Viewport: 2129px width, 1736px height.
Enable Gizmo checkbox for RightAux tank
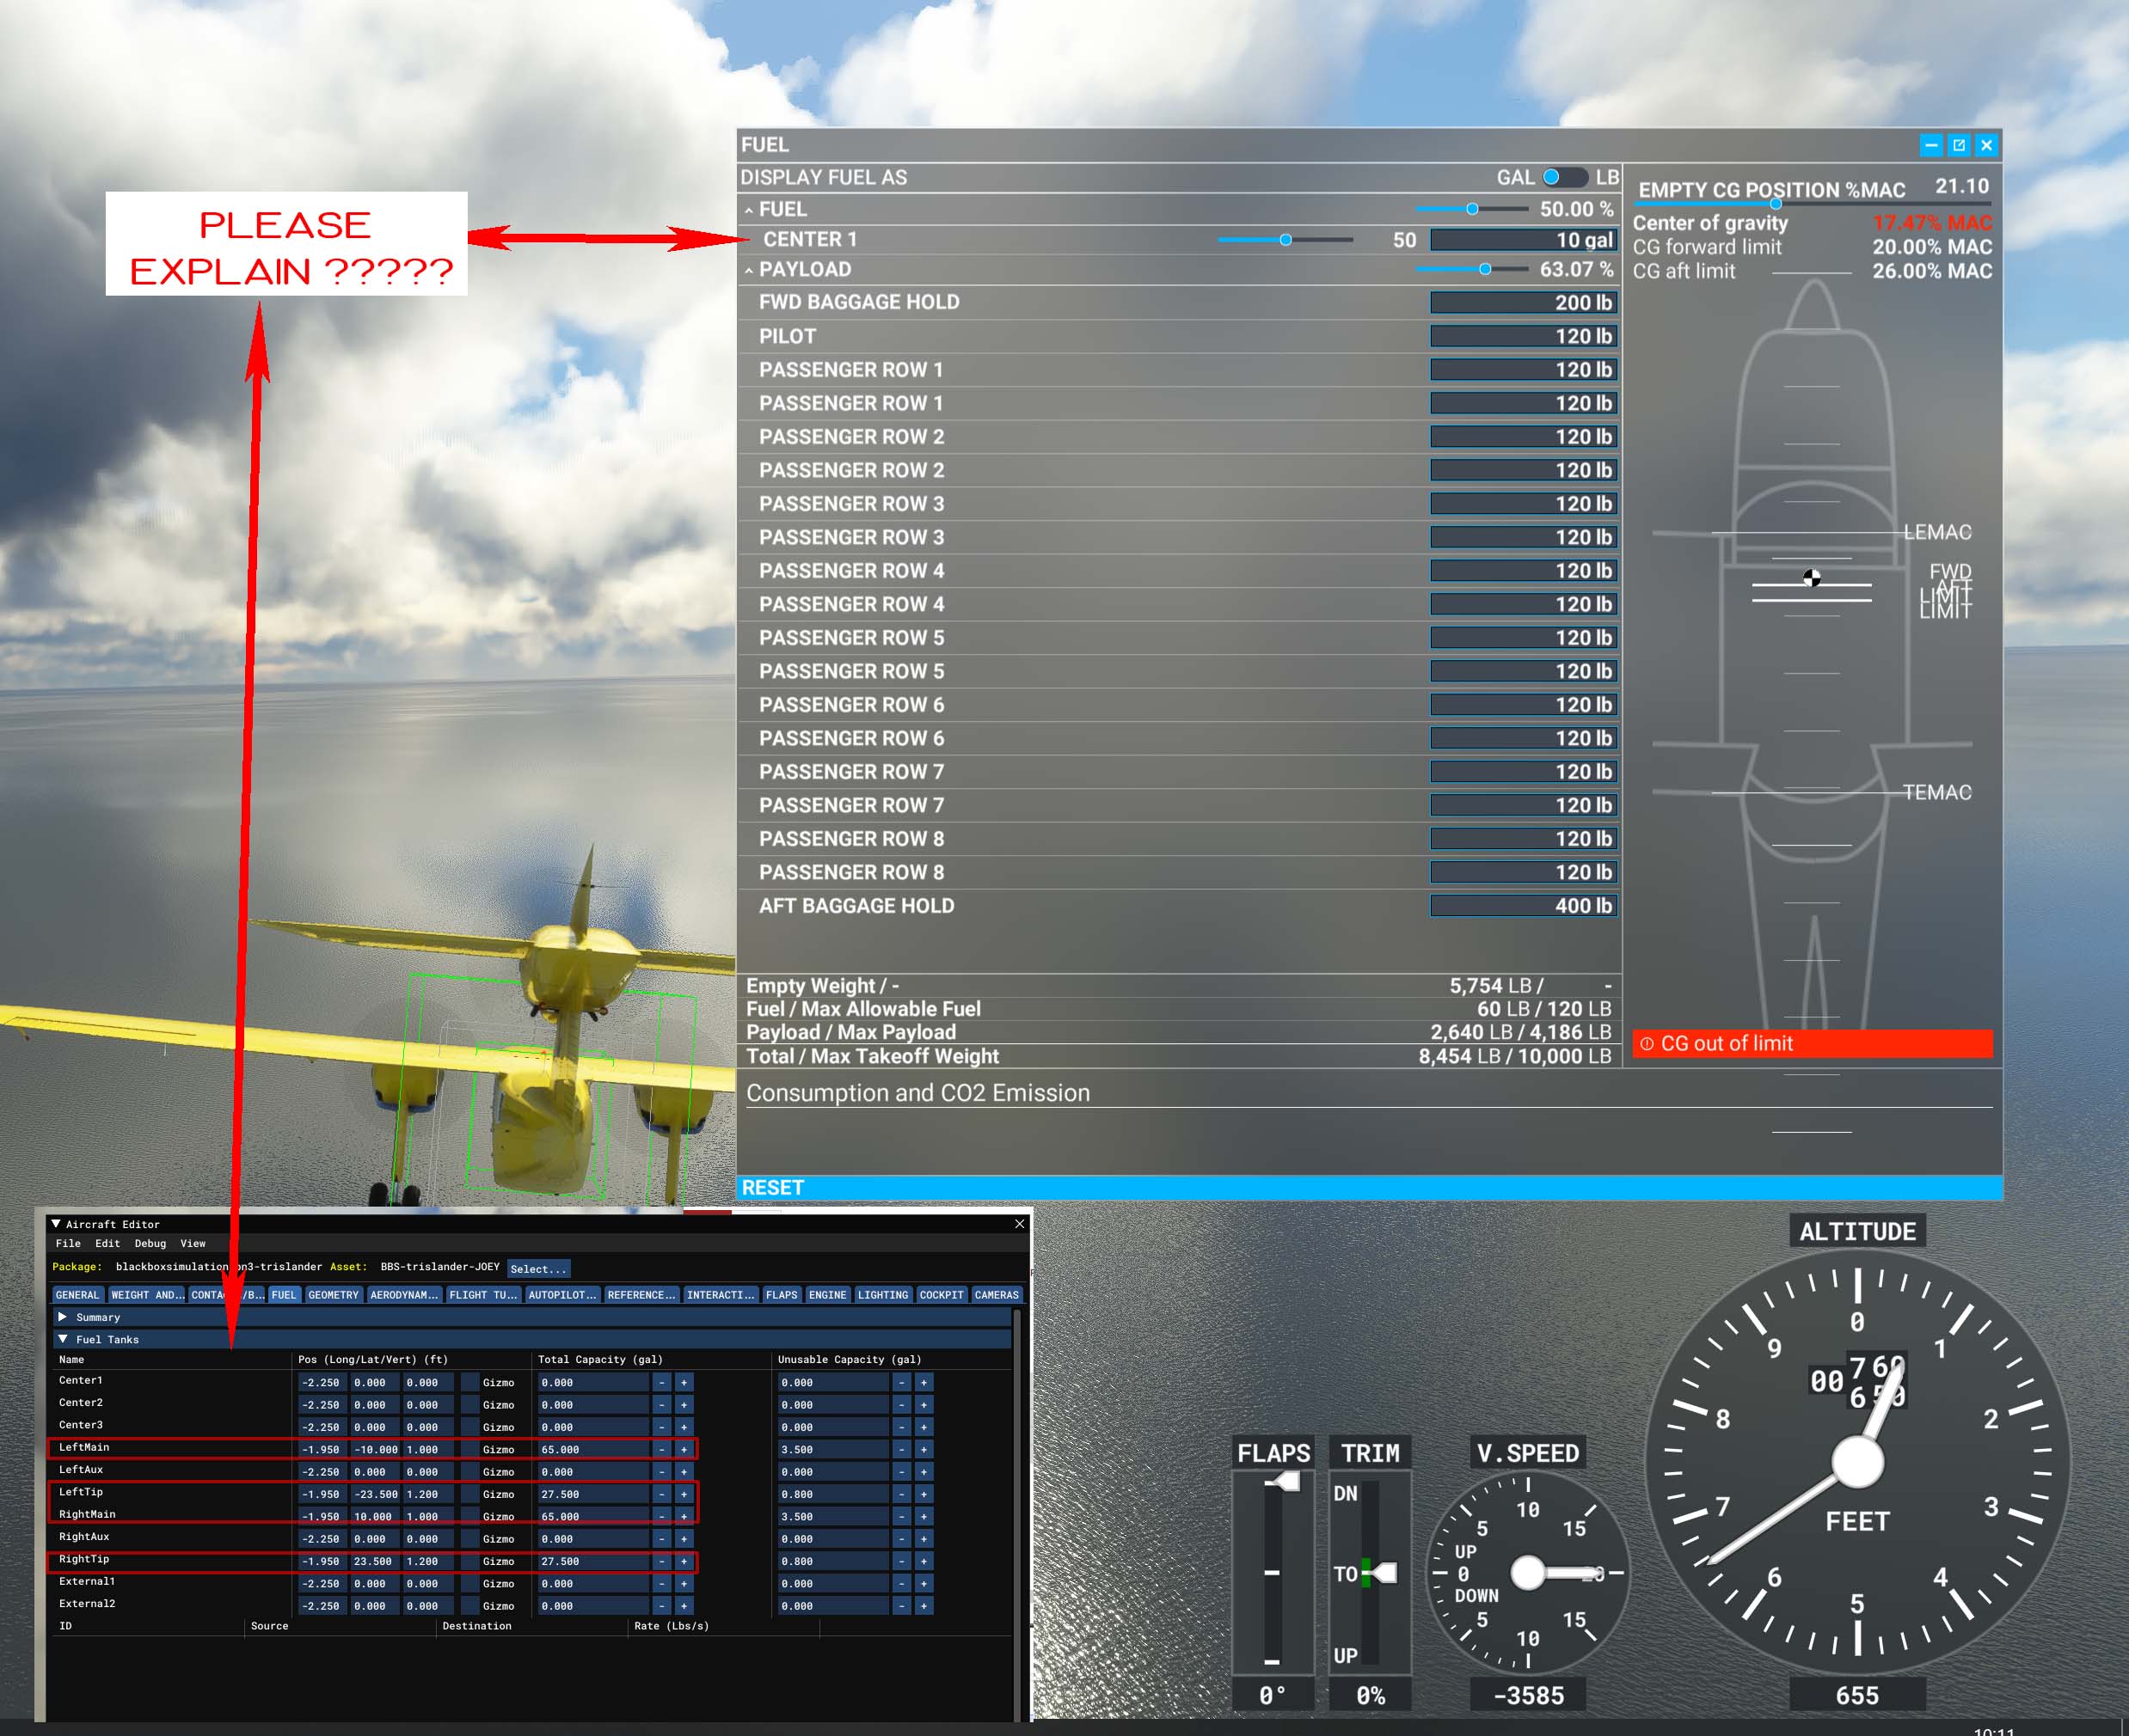[x=469, y=1539]
